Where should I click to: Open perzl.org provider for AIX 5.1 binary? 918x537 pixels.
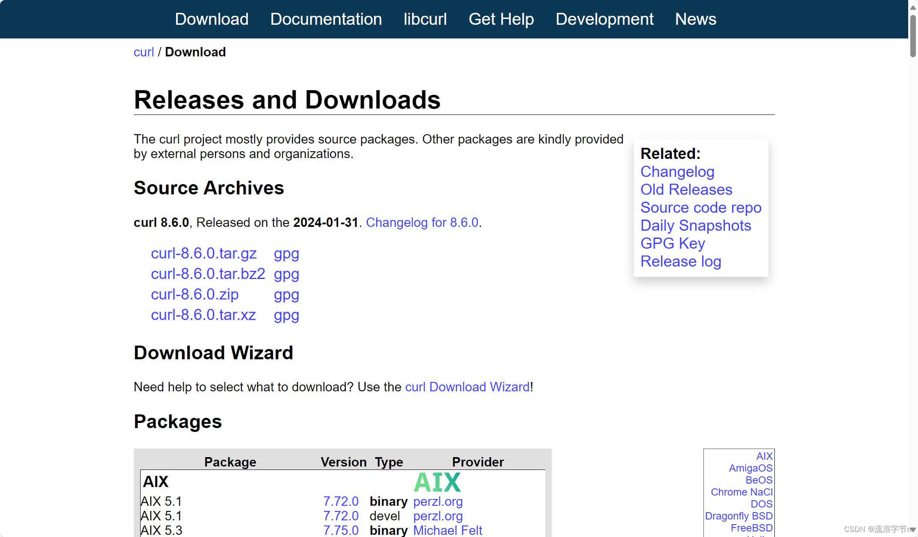coord(438,502)
